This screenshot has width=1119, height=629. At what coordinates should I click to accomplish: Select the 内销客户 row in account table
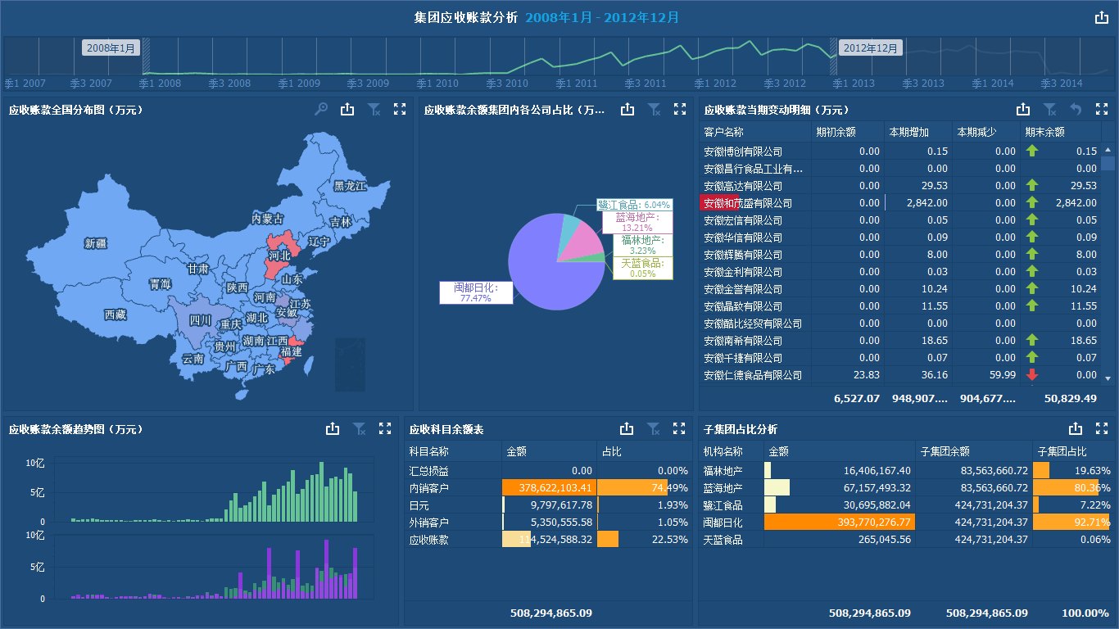coord(548,488)
